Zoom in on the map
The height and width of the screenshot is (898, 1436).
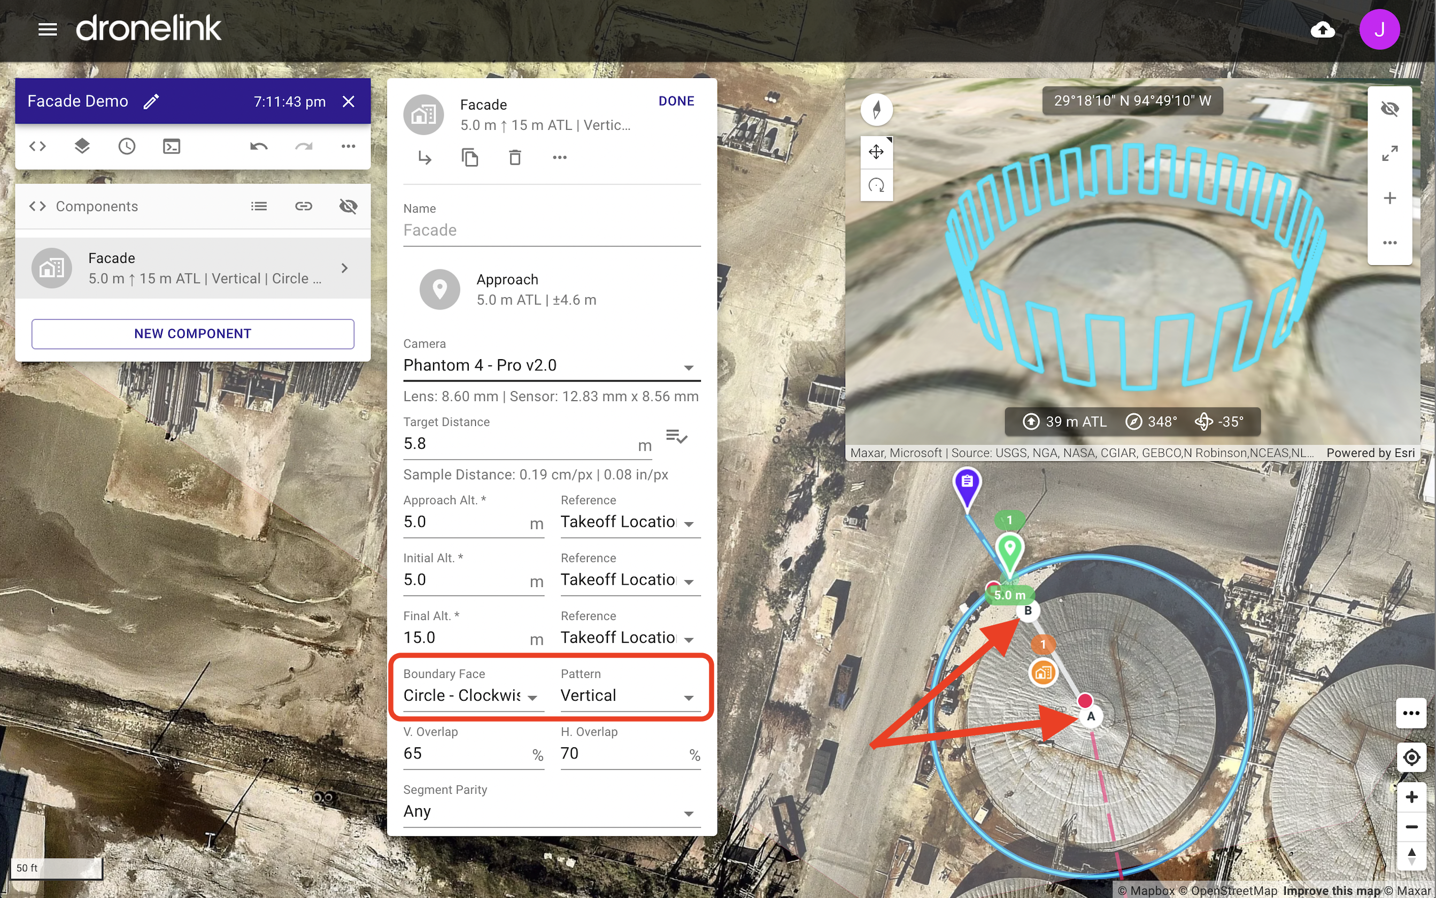1411,797
